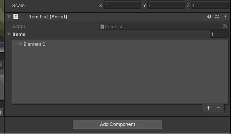Open the component presets icon

coord(217,17)
